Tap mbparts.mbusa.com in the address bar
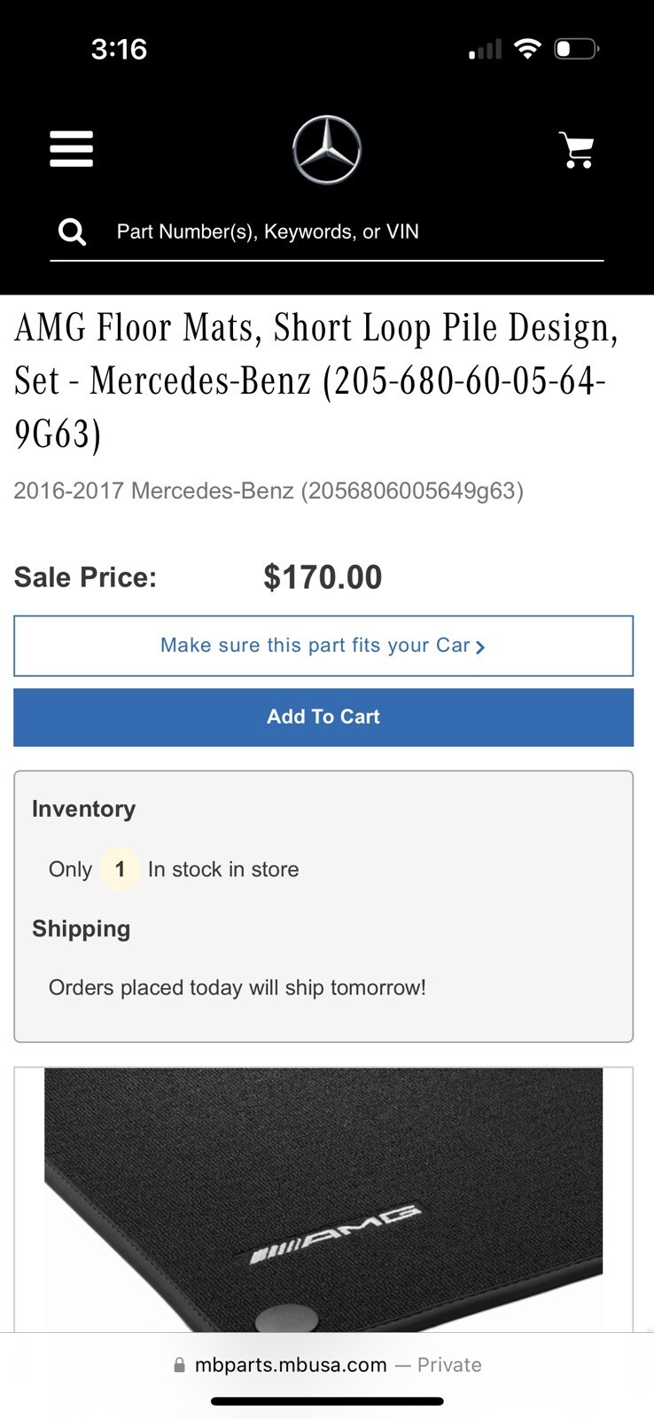Image resolution: width=654 pixels, height=1419 pixels. (x=290, y=1365)
